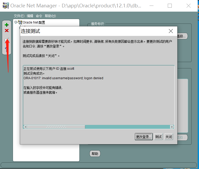The image size is (199, 169).
Task: Click the 更改登录... button
Action: coord(144,137)
